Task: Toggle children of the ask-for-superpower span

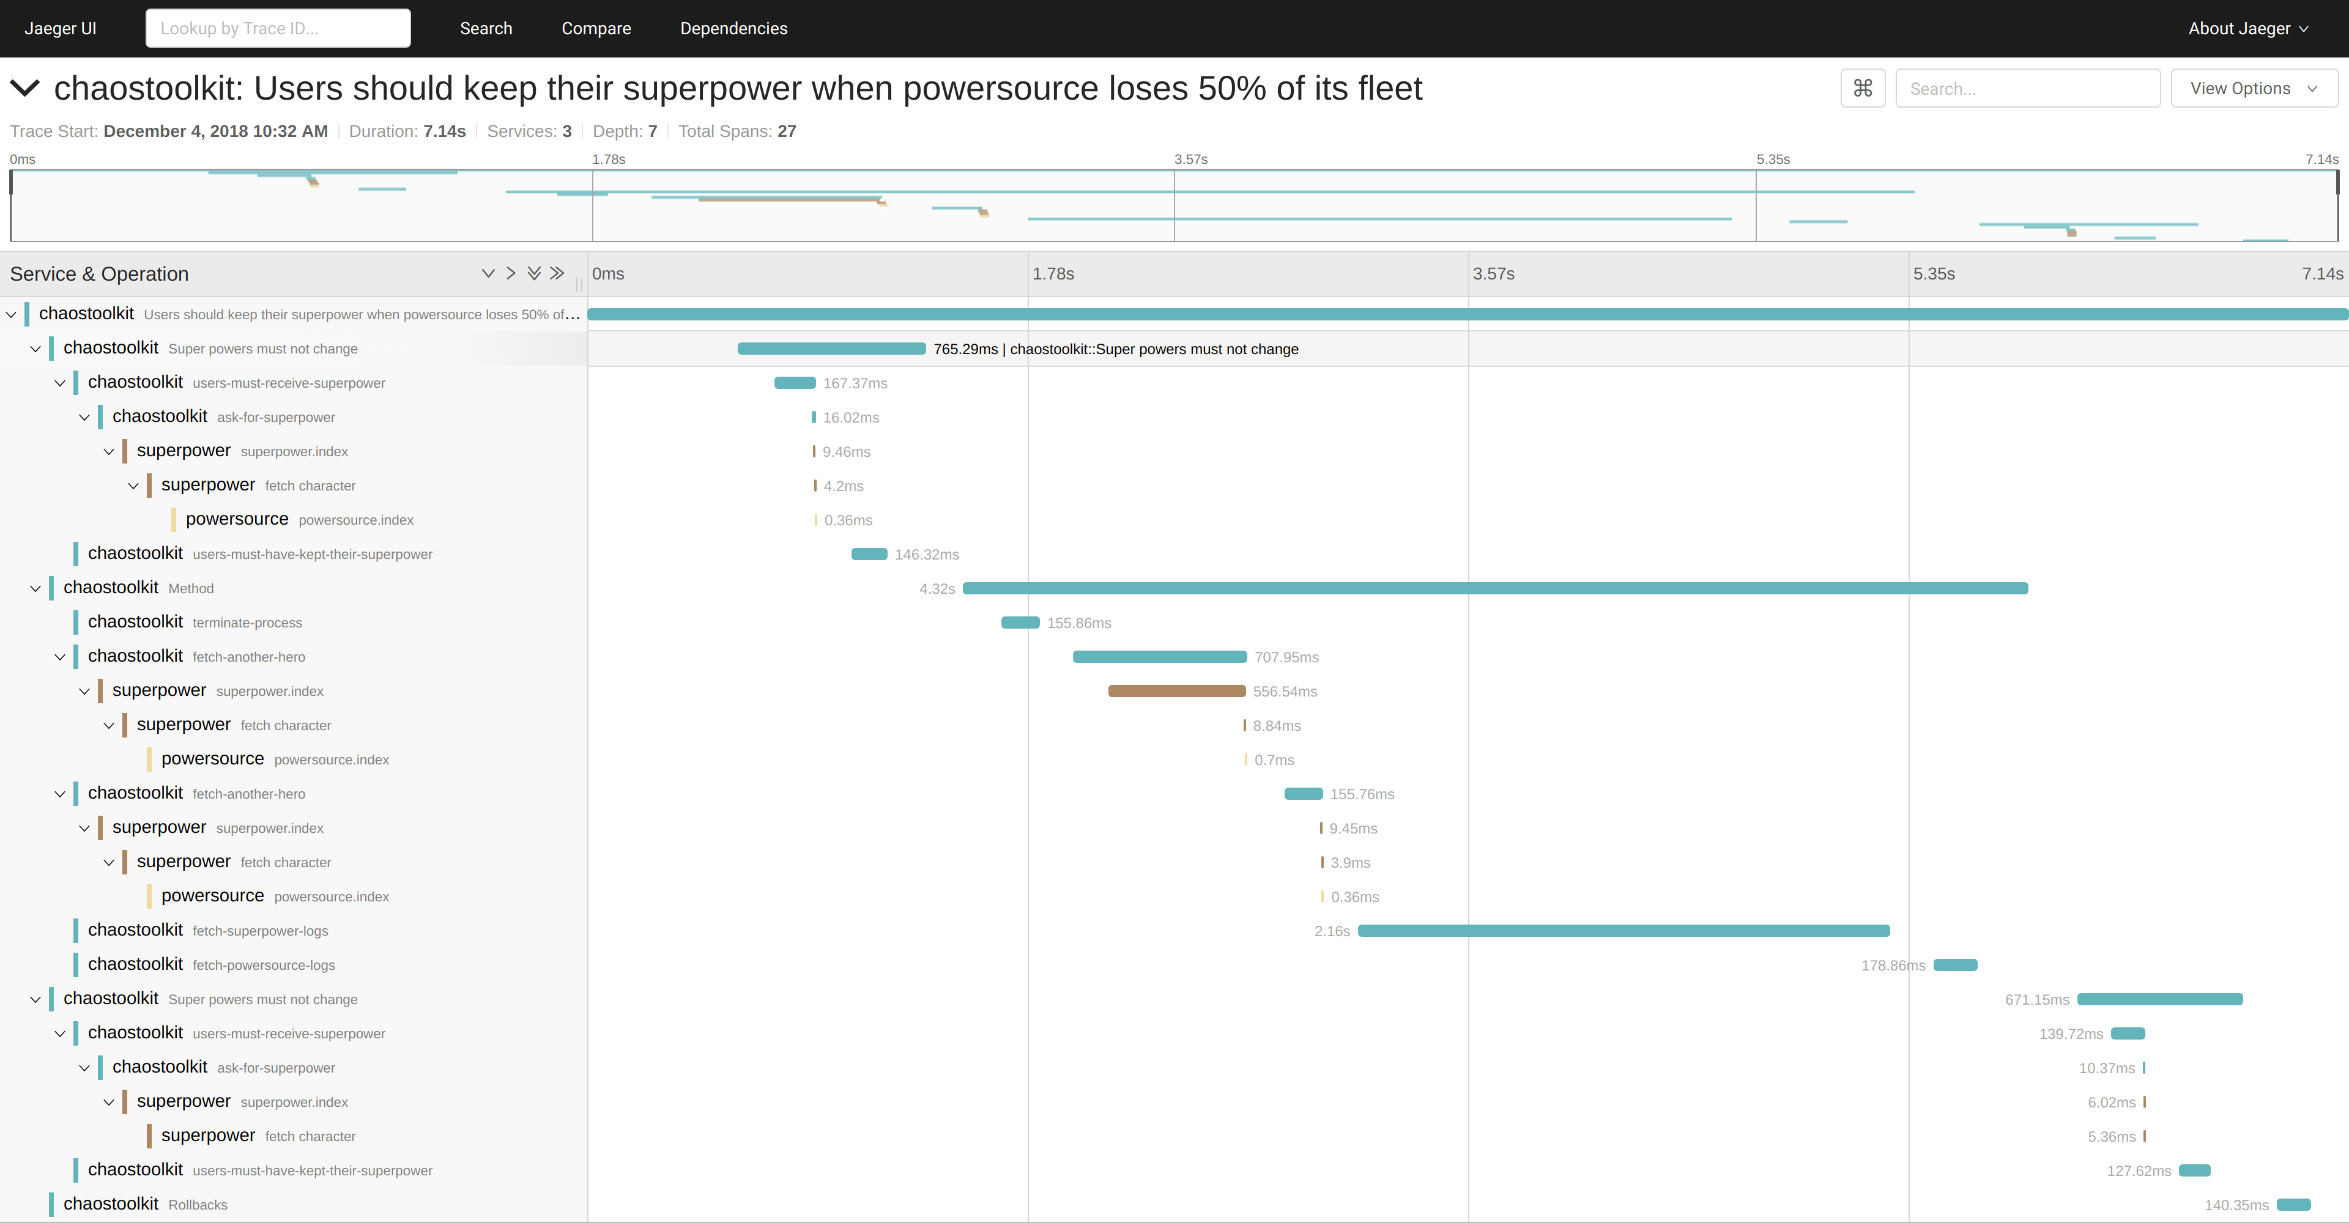Action: [85, 418]
